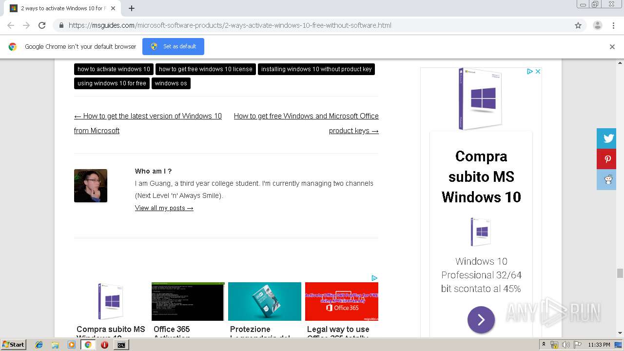Click the network tray icon
Image resolution: width=624 pixels, height=351 pixels.
(x=554, y=345)
